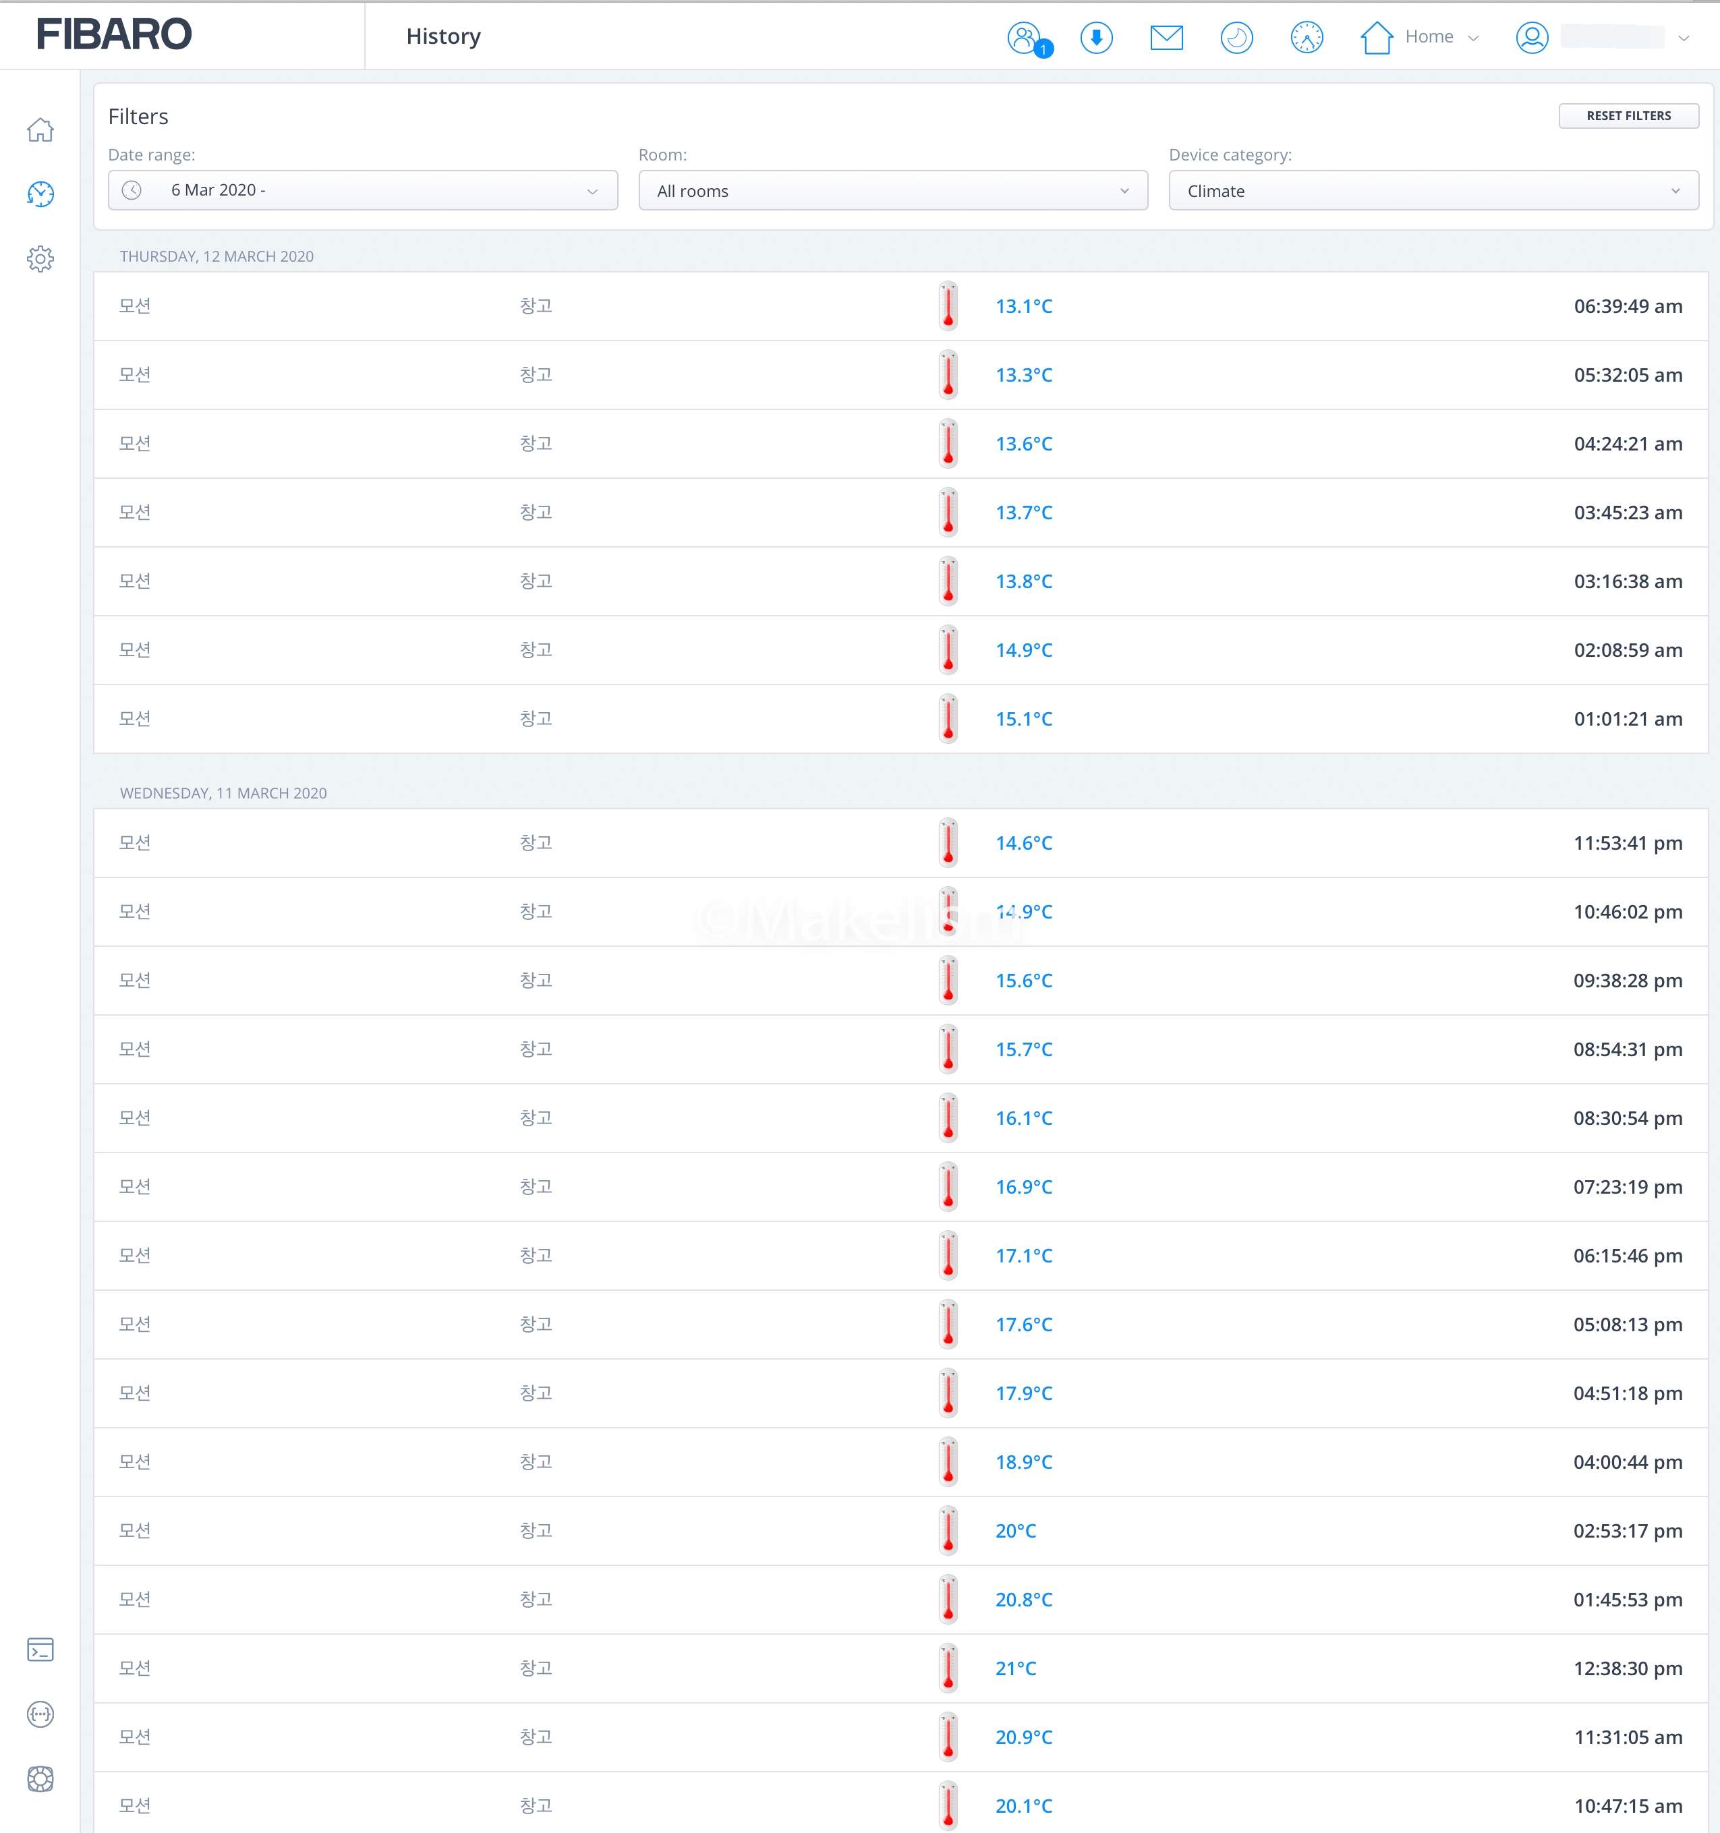This screenshot has height=1833, width=1720.
Task: Open the console terminal icon in sidebar
Action: (40, 1650)
